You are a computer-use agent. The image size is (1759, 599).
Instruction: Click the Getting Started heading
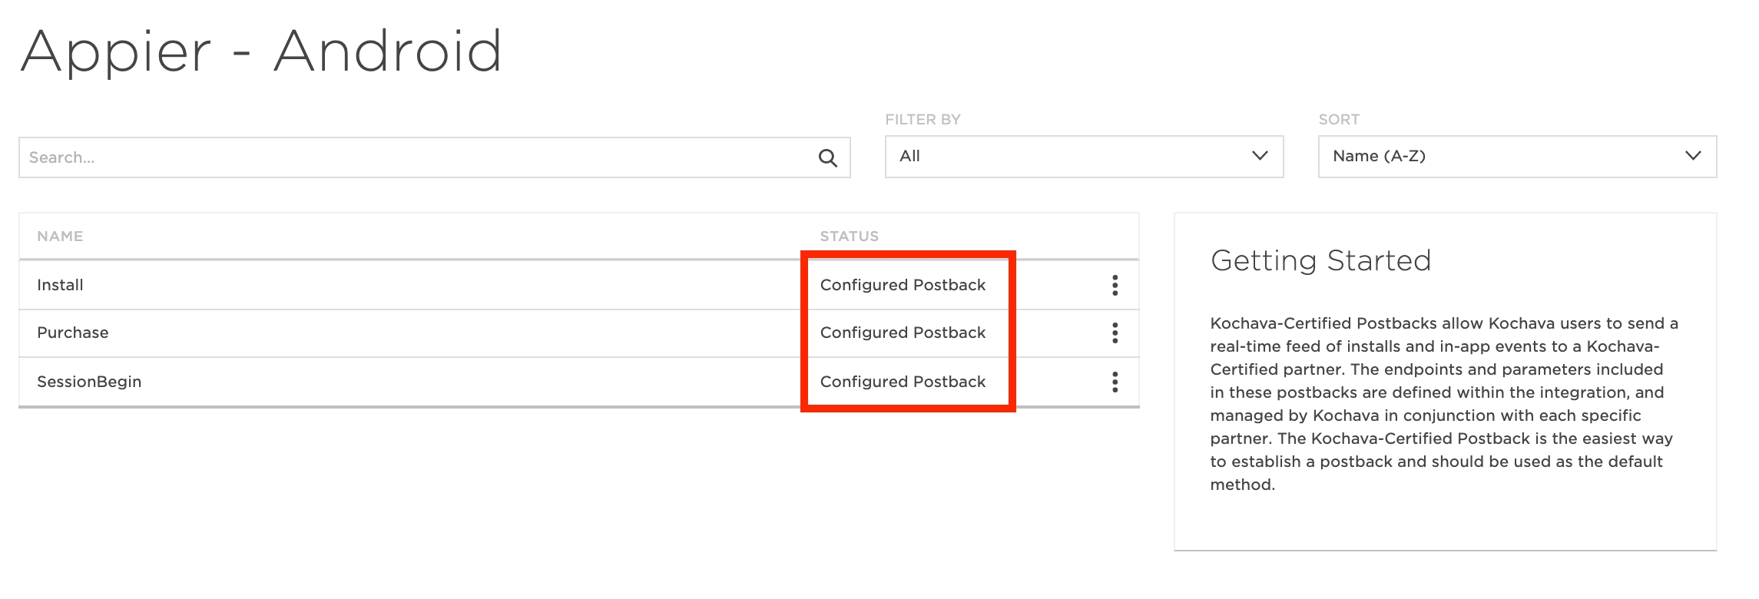1320,261
